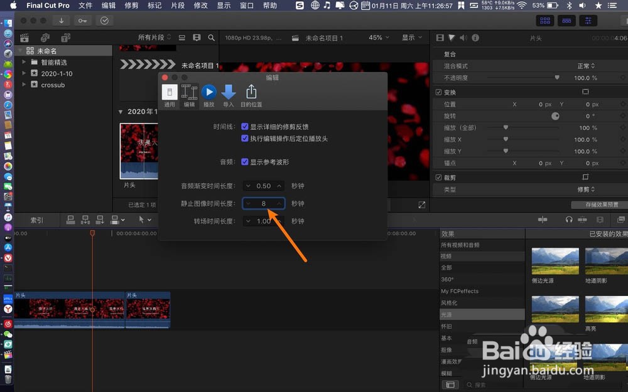The height and width of the screenshot is (392, 628).
Task: Open the 45% viewer zoom dropdown
Action: [379, 37]
